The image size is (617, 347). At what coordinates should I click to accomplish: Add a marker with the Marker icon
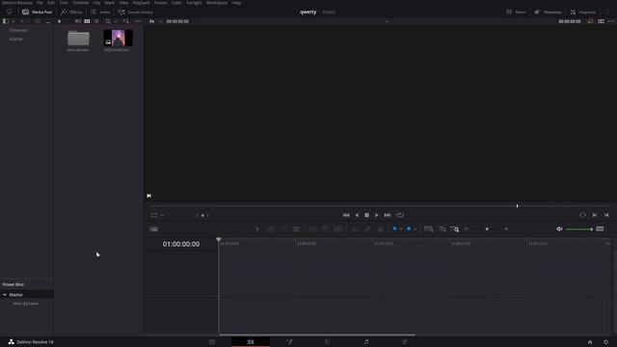click(x=409, y=229)
